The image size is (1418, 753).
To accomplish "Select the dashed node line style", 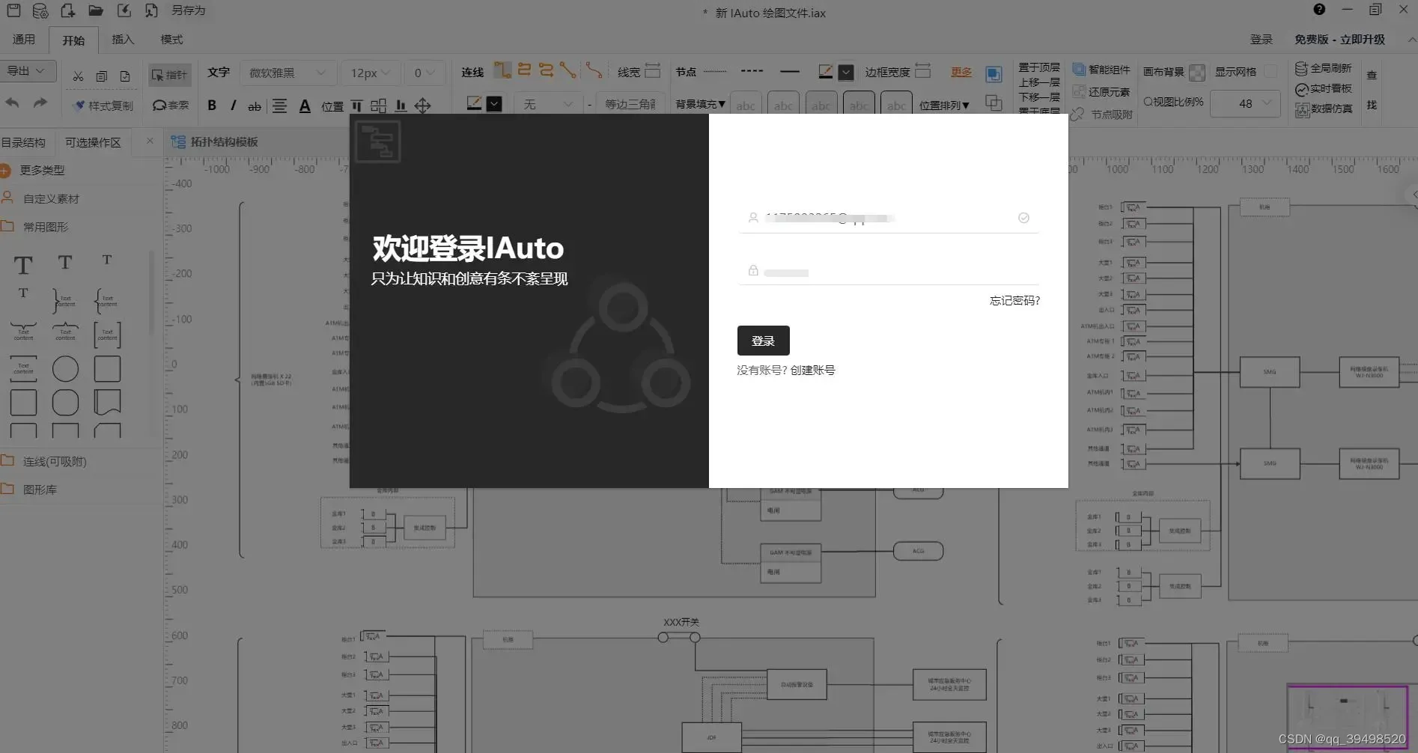I will point(752,72).
